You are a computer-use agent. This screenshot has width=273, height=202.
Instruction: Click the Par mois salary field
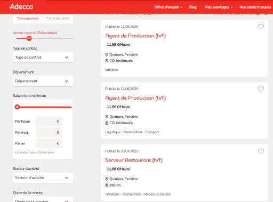49,132
